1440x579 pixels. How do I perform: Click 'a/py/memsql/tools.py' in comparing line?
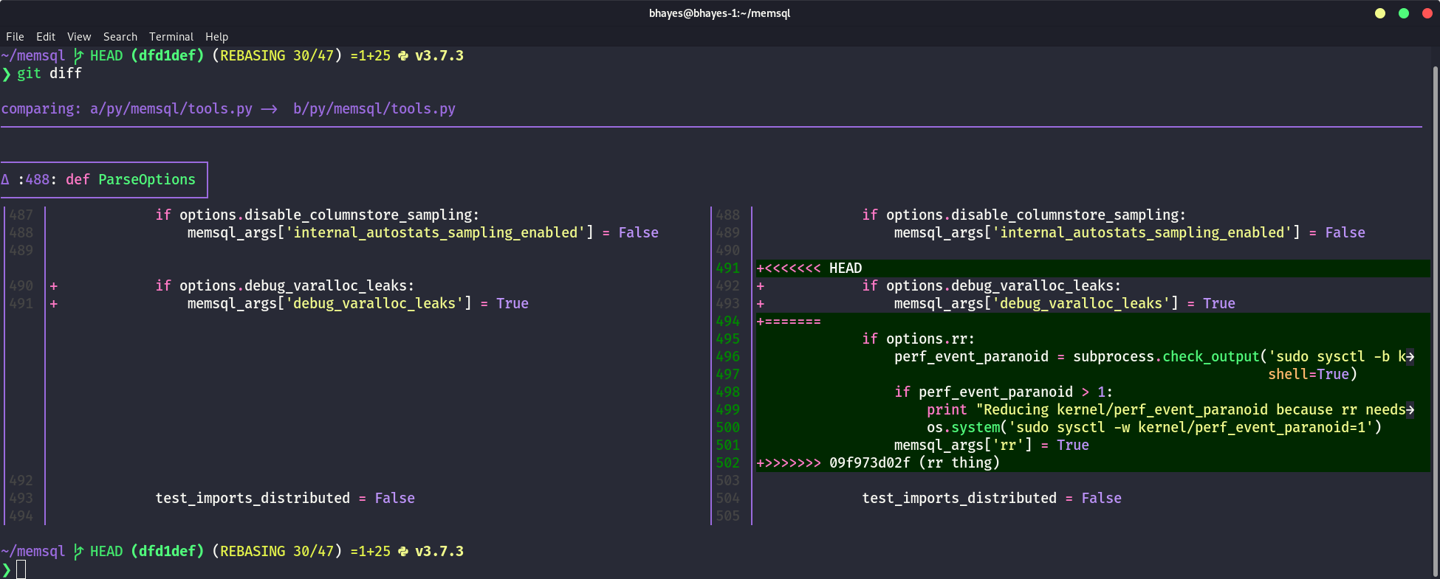(x=171, y=109)
